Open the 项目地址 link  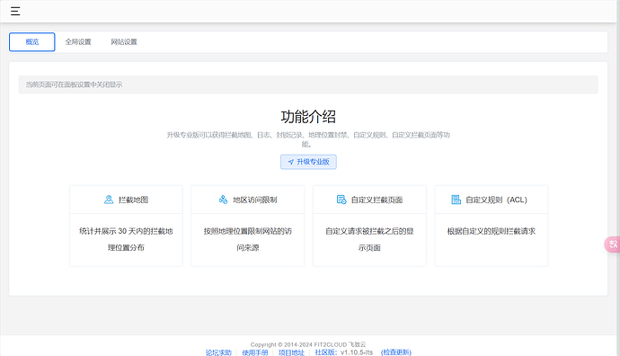pos(291,352)
